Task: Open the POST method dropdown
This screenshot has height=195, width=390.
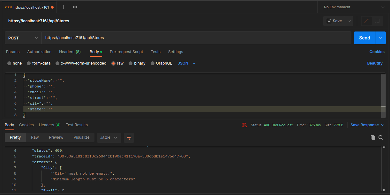Action: pyautogui.click(x=23, y=38)
